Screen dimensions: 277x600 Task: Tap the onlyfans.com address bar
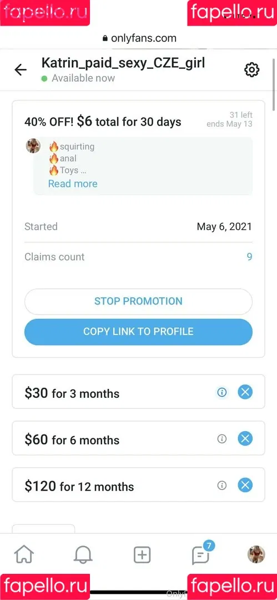pyautogui.click(x=139, y=38)
